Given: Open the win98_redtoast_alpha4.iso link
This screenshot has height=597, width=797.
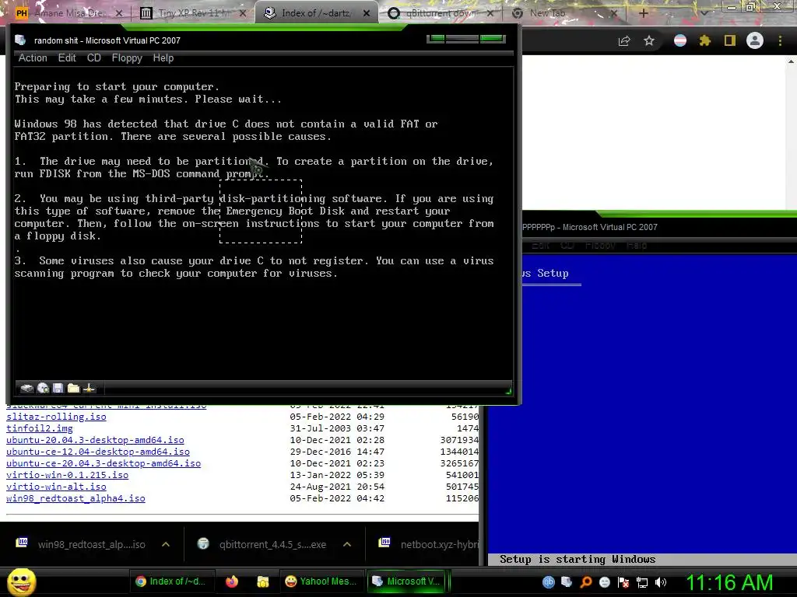Looking at the screenshot, I should (75, 498).
